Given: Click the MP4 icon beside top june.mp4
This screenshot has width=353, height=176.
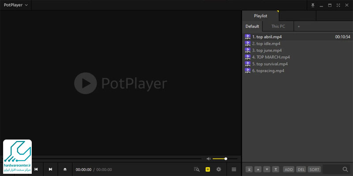Looking at the screenshot, I should 248,50.
